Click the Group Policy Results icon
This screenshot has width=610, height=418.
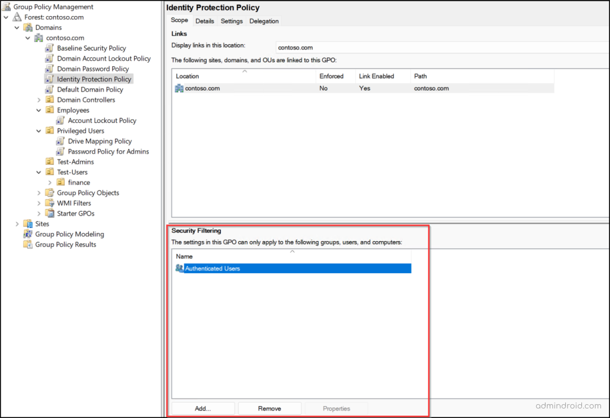(28, 244)
